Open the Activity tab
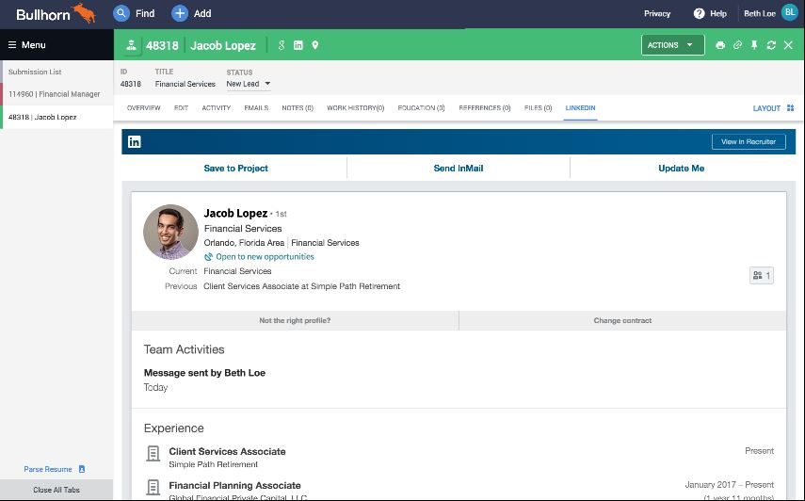 217,107
